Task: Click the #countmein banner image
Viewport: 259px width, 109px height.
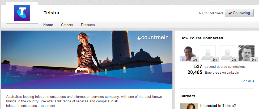Action: (87, 60)
